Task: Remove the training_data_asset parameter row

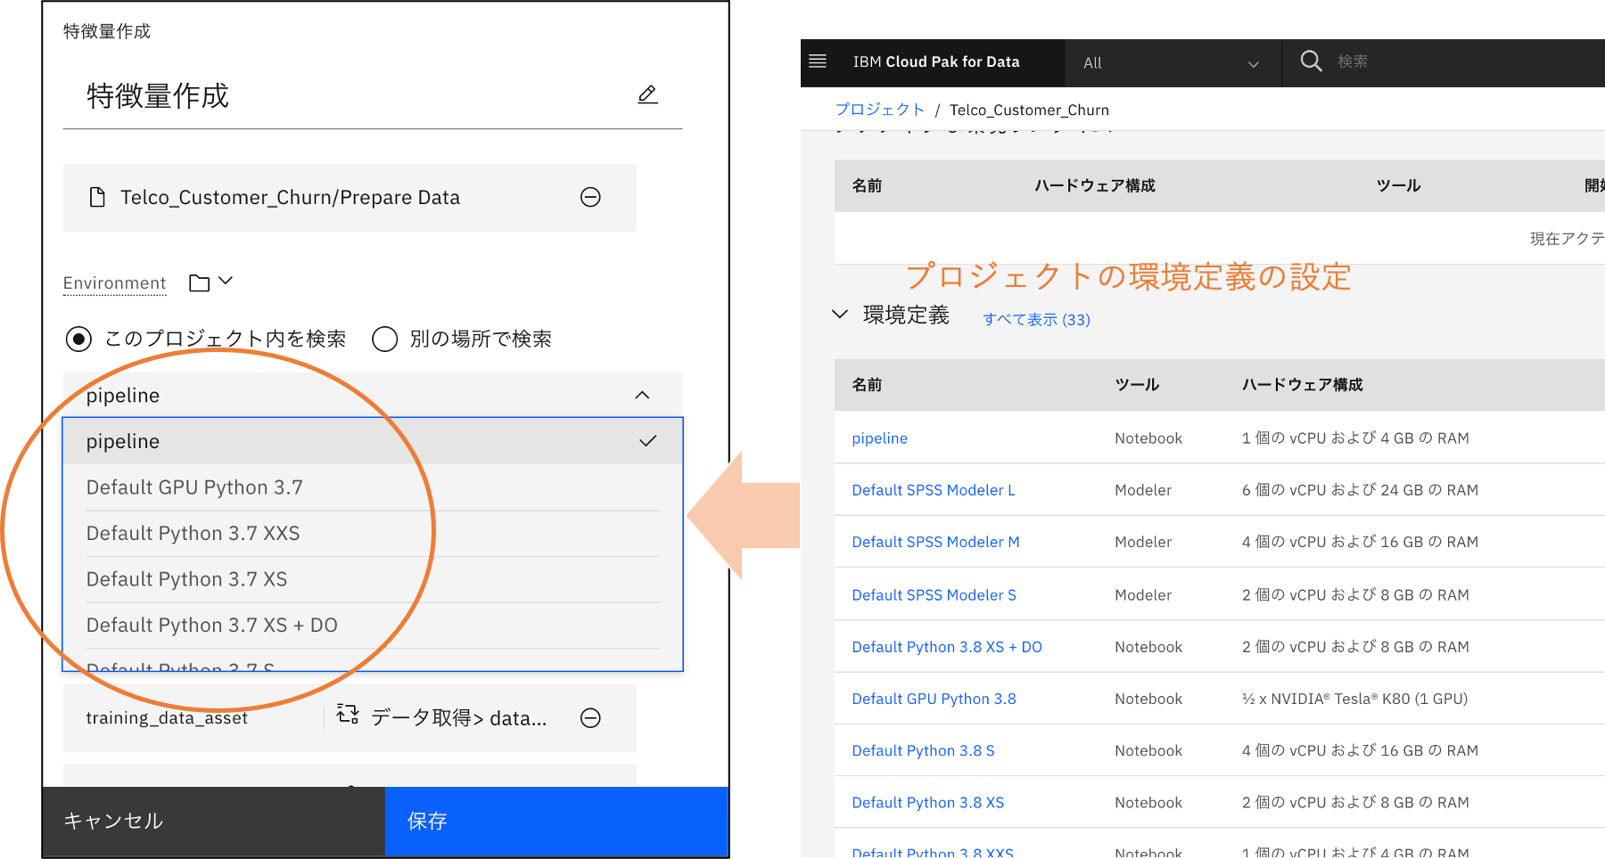Action: 590,718
